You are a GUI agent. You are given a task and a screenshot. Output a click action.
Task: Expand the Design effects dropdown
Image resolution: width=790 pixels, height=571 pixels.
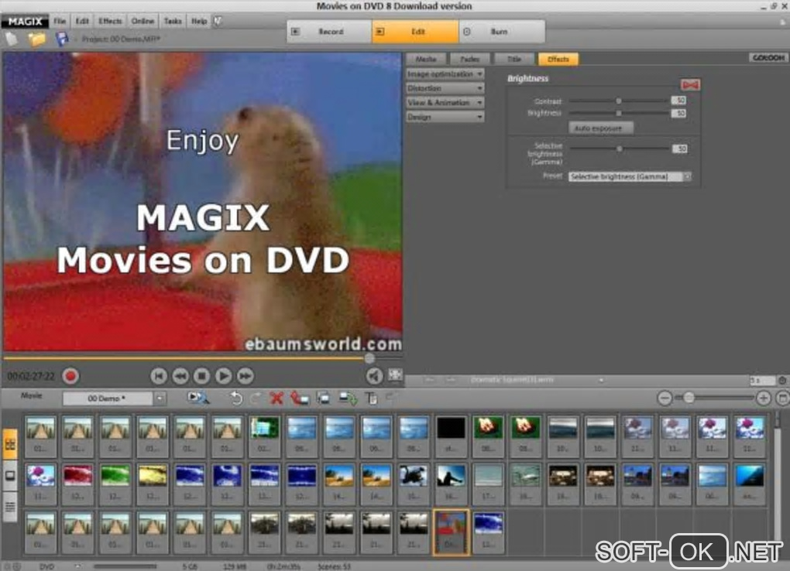[445, 117]
